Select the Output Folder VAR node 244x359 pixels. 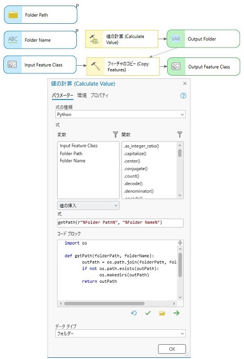203,39
